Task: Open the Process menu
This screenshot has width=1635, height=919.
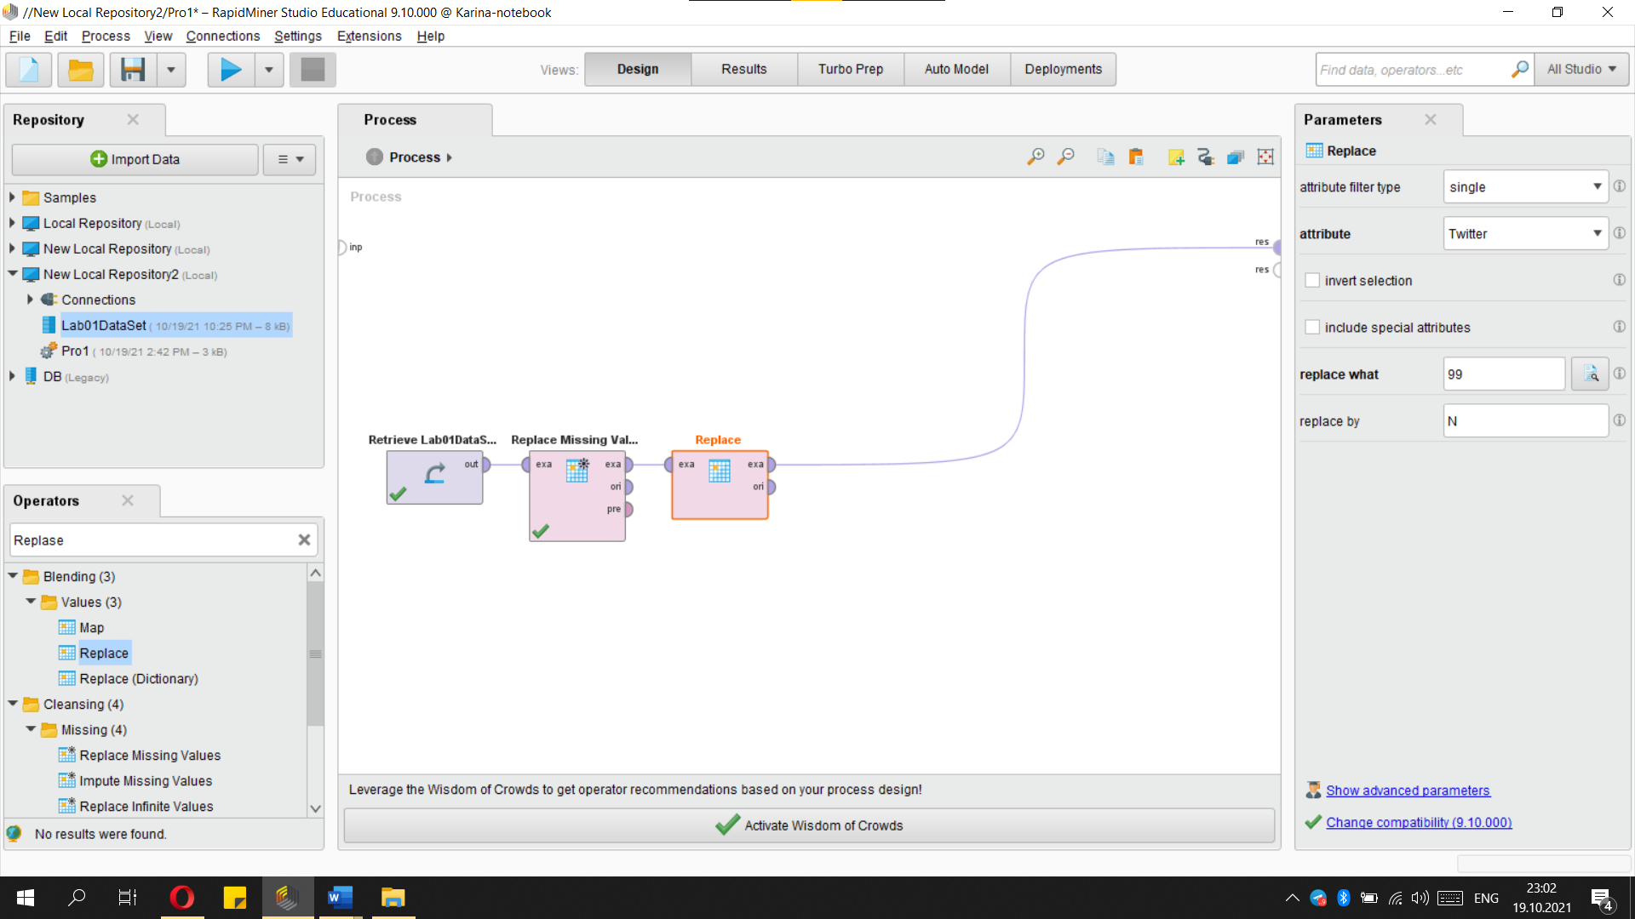Action: point(106,36)
